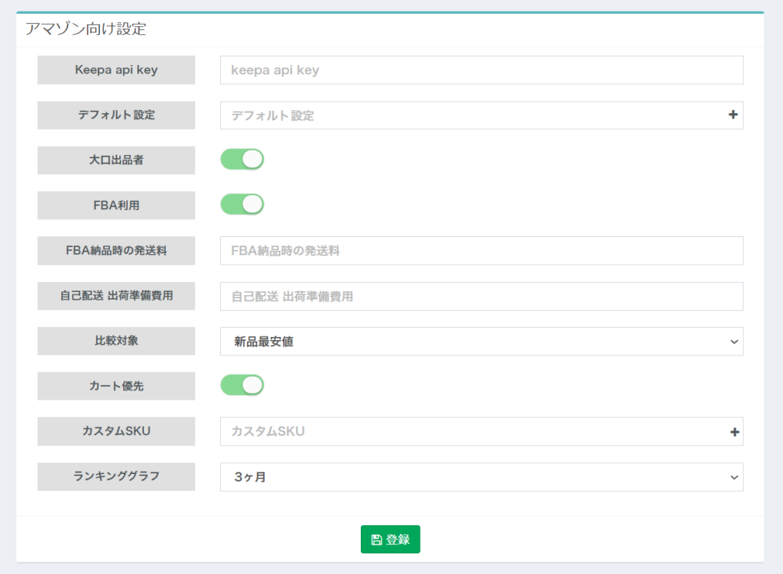Click the gray カート優先 label
Viewport: 783px width, 574px height.
(x=116, y=386)
